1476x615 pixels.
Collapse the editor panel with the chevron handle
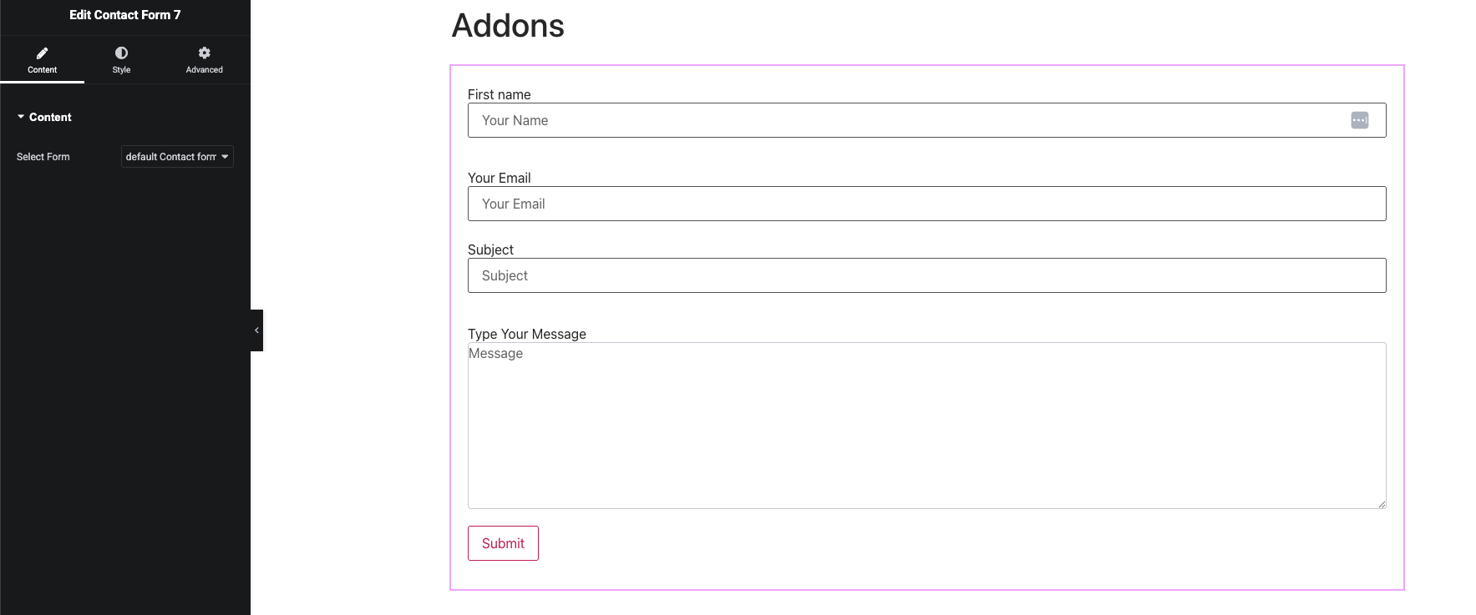click(256, 330)
